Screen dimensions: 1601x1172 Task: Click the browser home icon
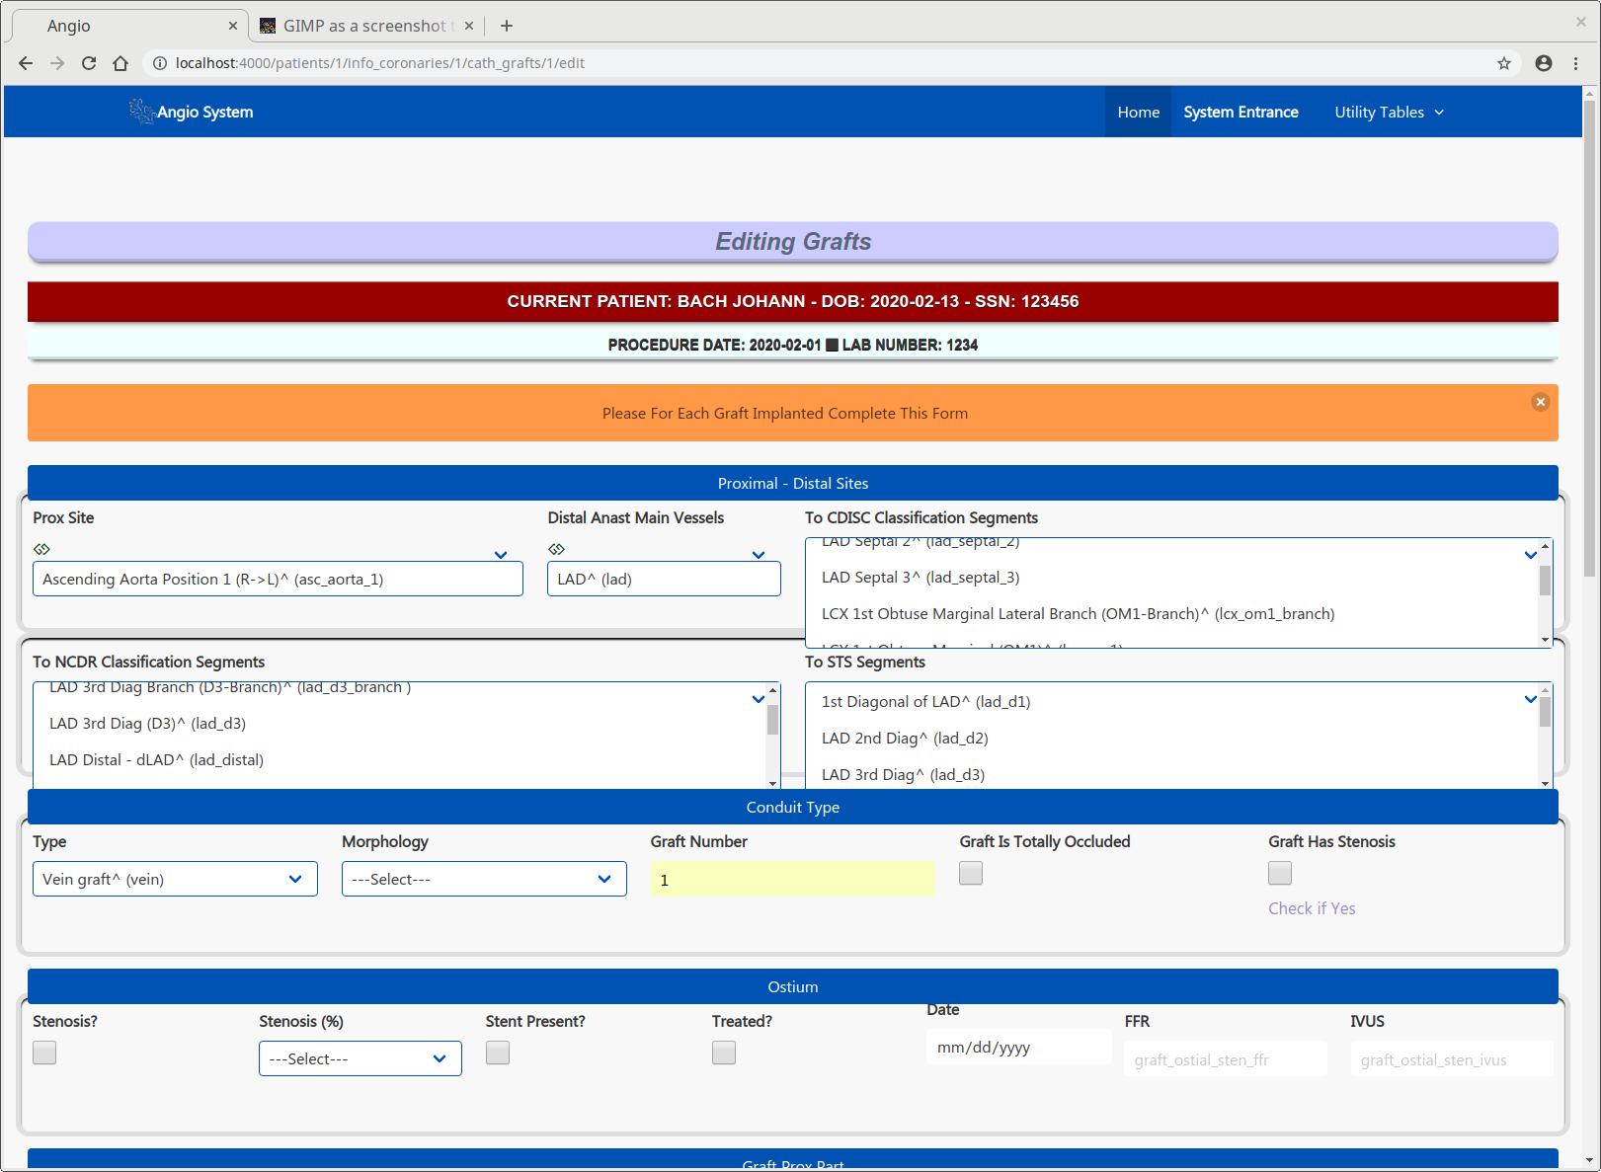click(x=120, y=63)
